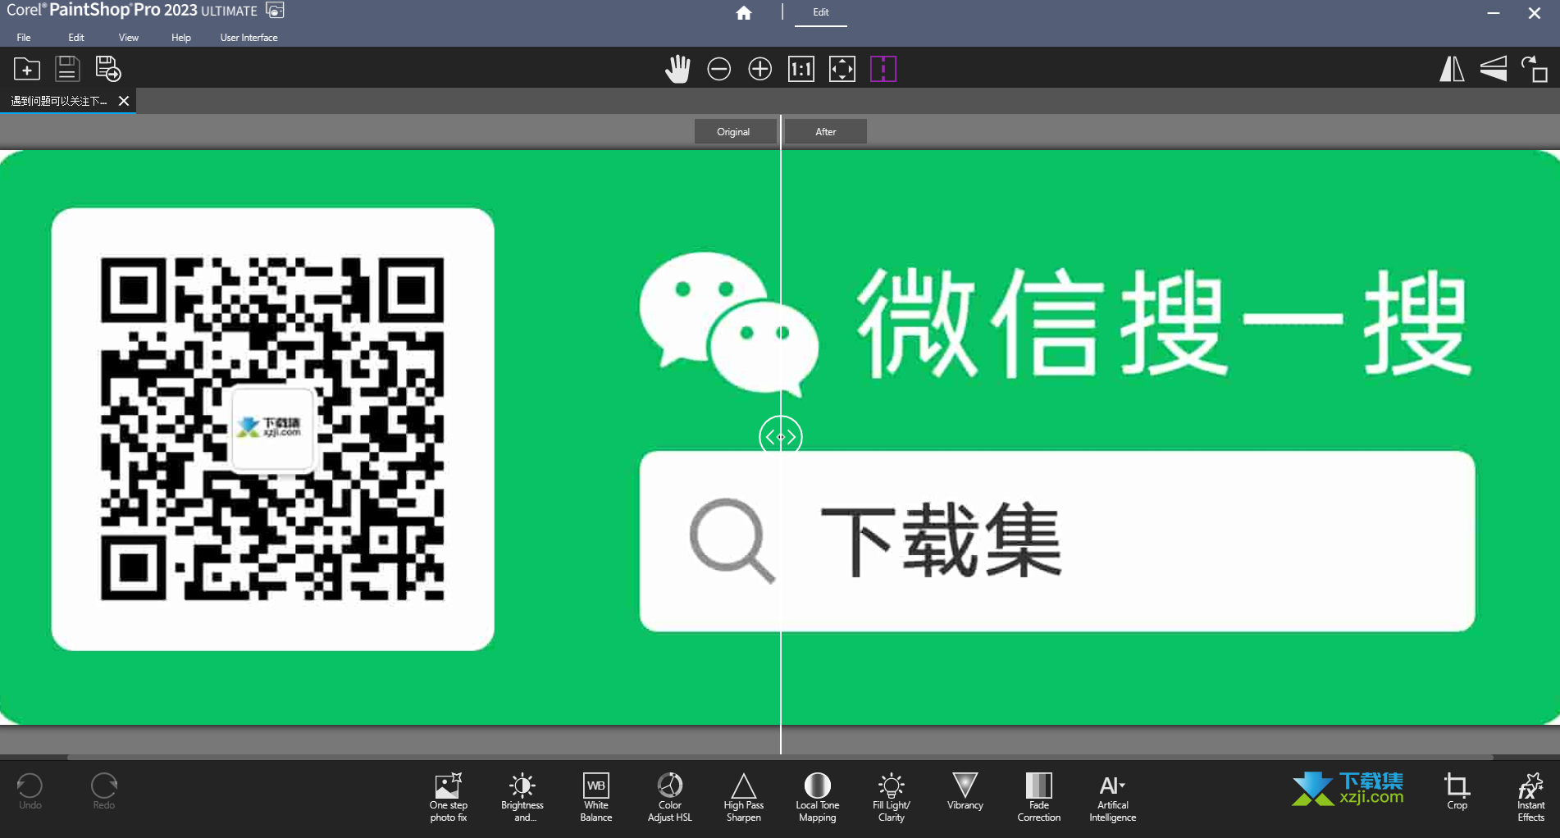The height and width of the screenshot is (838, 1560).
Task: Click the workspace switcher icon beside title
Action: pos(275,11)
